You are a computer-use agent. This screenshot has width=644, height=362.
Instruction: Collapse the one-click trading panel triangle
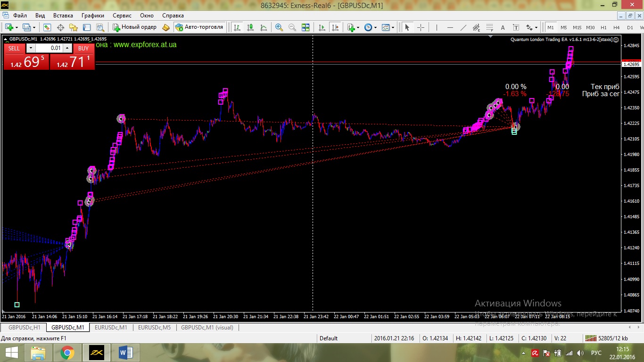tap(5, 39)
